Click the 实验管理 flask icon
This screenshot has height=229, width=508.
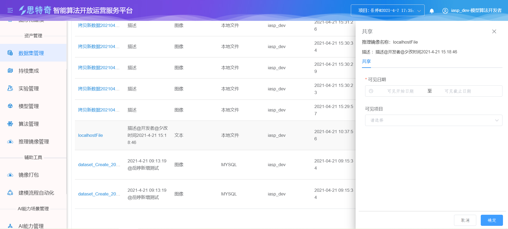click(x=10, y=88)
